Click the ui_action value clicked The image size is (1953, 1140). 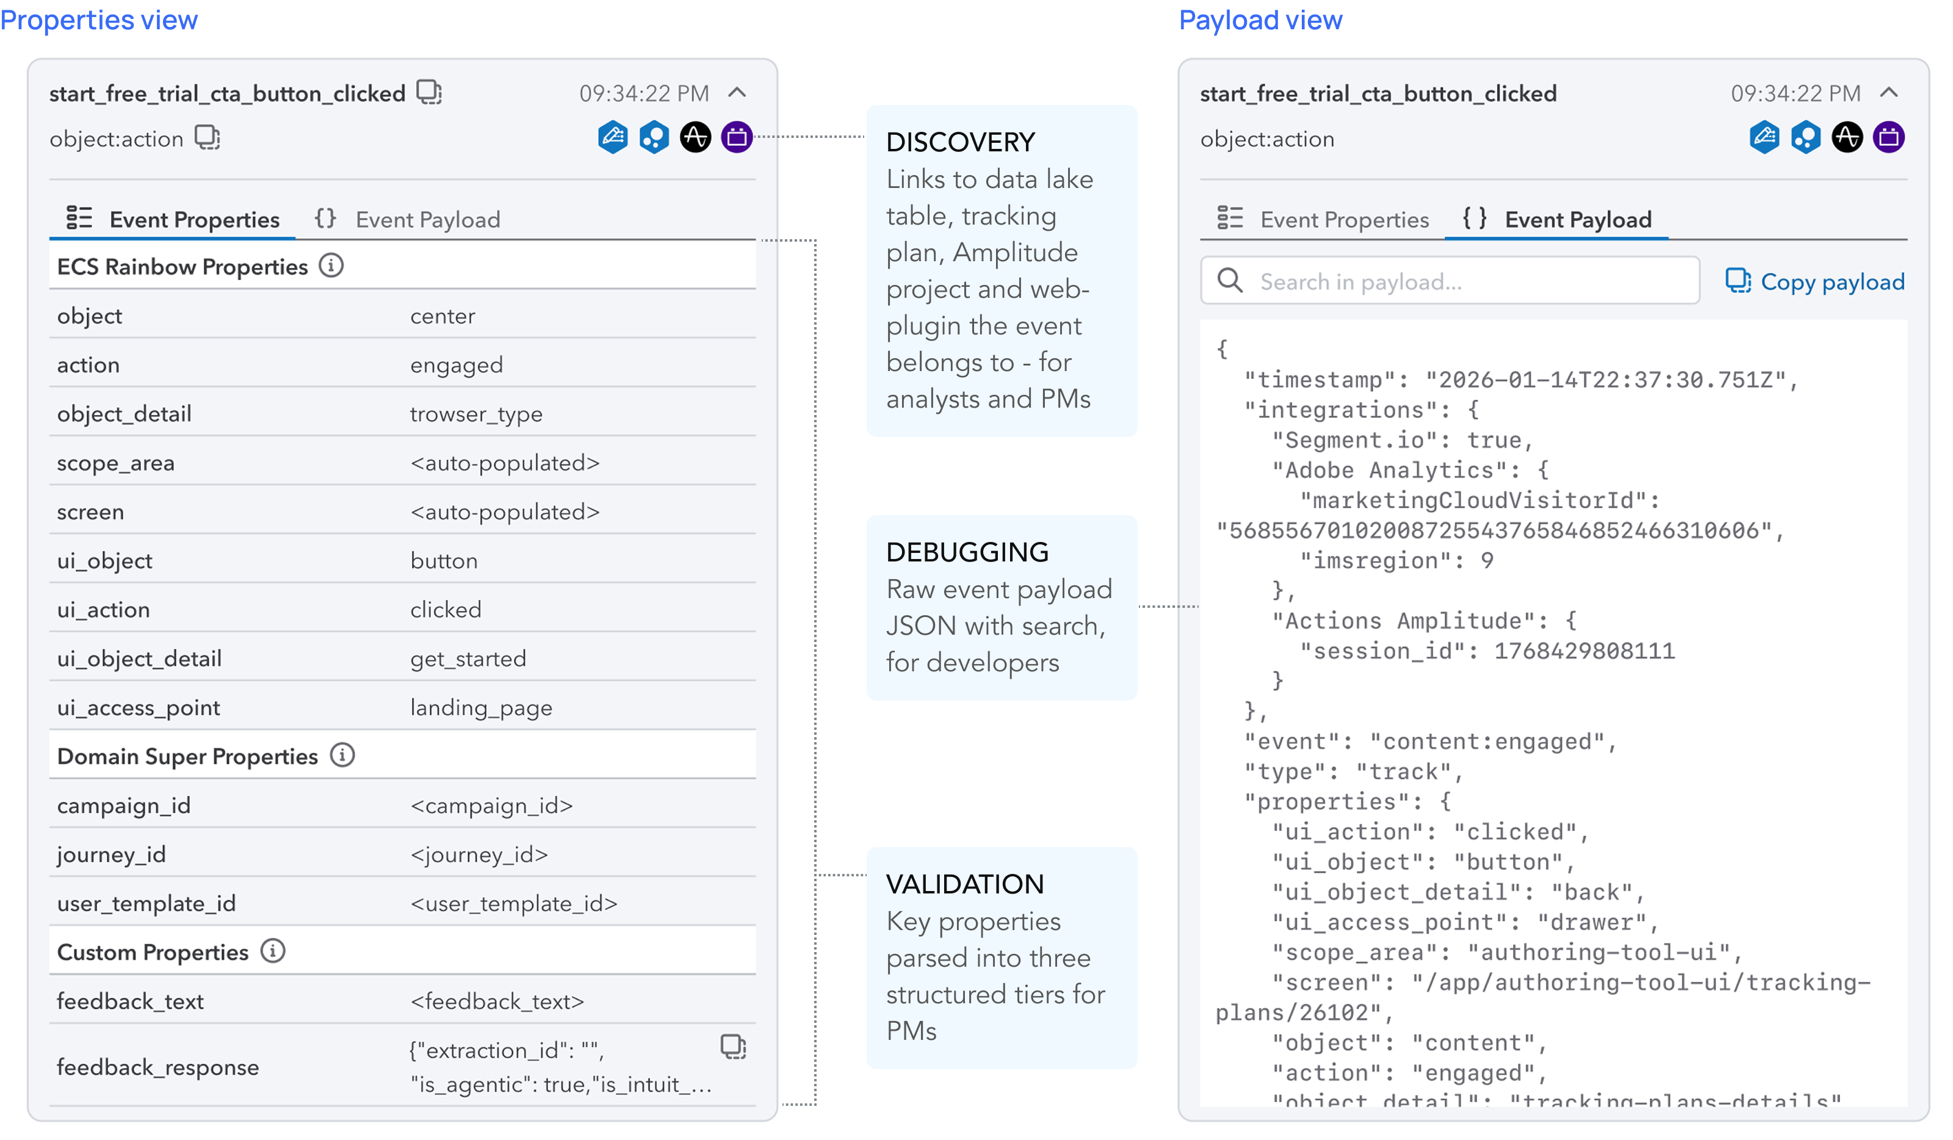point(446,610)
